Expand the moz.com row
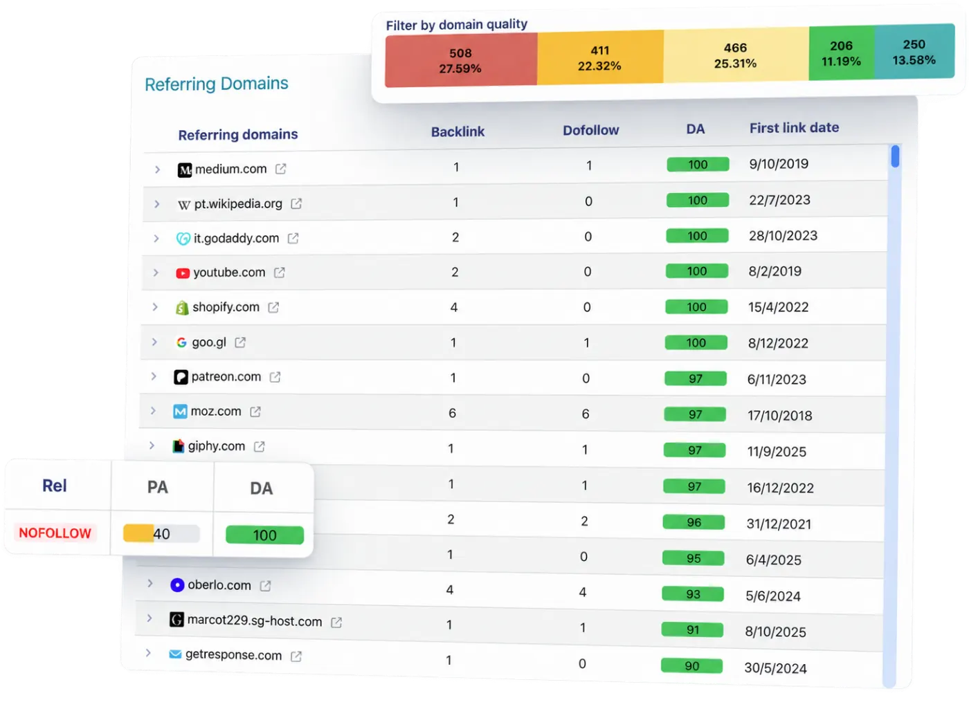Screen dimensions: 969x709 [153, 411]
